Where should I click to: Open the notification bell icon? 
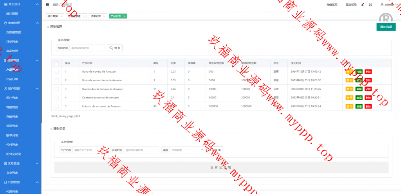363,5
